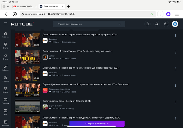Screen dimensions: 183x128
Task: Click the notifications bell icon
Action: click(157, 24)
